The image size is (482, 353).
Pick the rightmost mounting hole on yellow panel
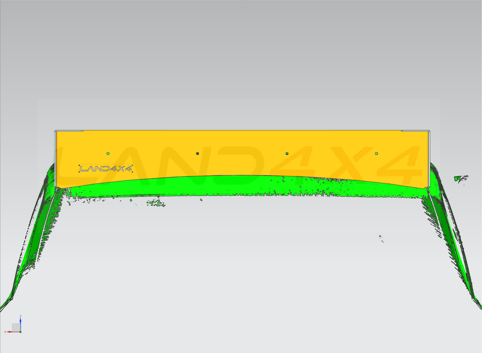tap(376, 154)
